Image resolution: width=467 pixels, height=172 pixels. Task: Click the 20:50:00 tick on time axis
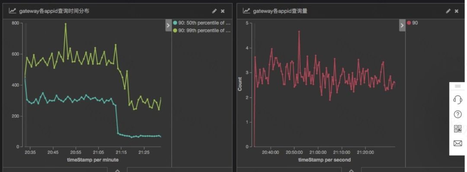tap(294, 152)
